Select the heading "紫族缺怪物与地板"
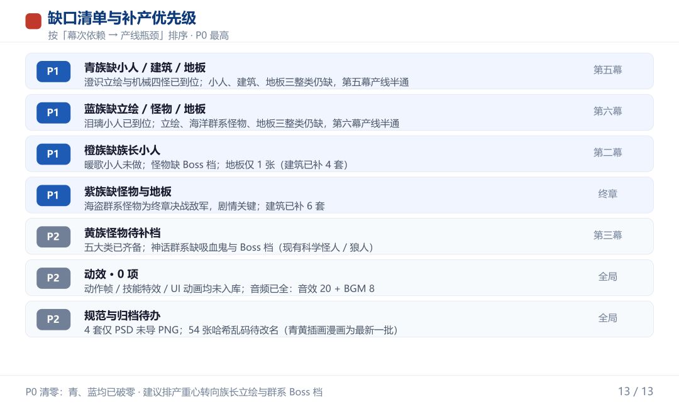 coord(128,192)
